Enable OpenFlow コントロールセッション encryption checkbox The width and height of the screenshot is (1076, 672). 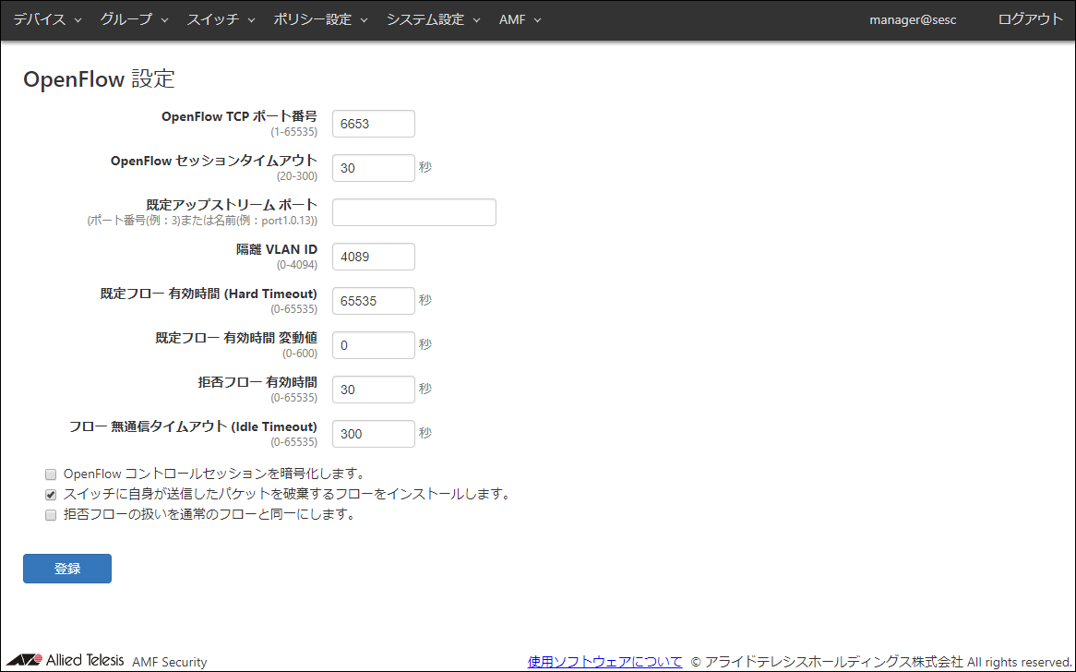pyautogui.click(x=51, y=474)
